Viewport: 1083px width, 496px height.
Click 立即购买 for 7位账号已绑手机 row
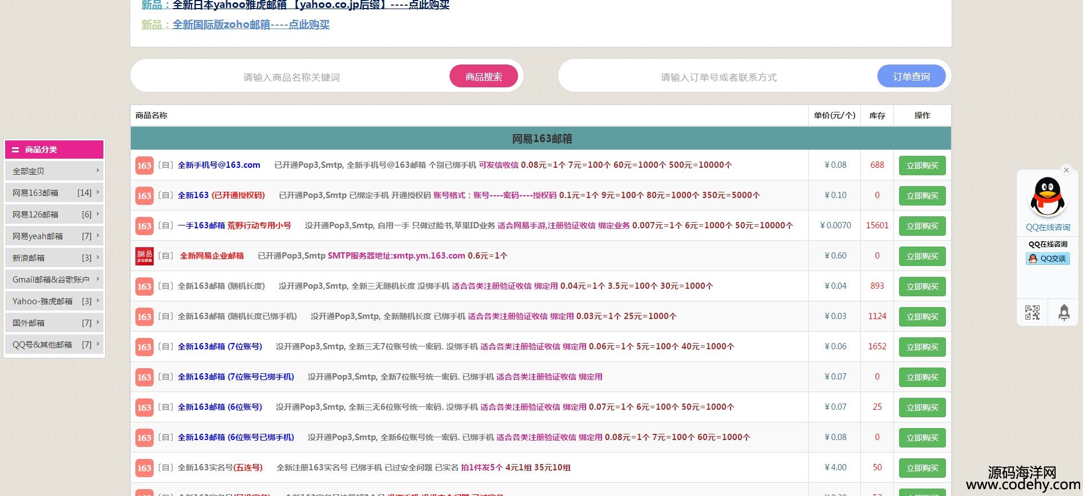pos(922,377)
